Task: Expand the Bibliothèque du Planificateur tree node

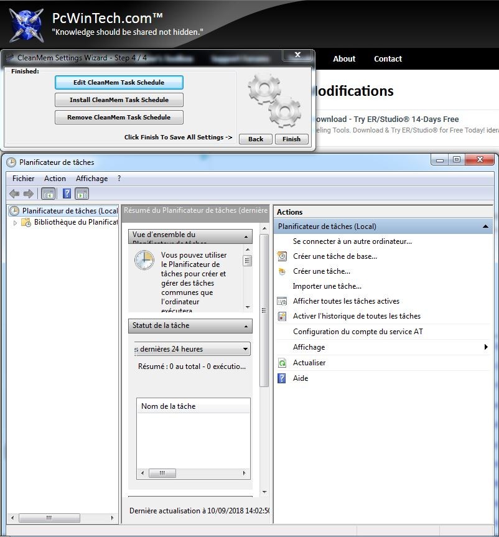Action: [x=16, y=223]
